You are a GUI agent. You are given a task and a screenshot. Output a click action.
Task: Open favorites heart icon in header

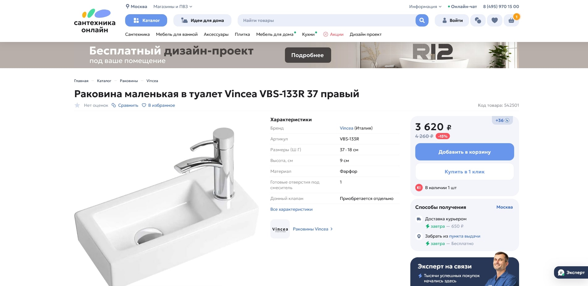pos(495,20)
